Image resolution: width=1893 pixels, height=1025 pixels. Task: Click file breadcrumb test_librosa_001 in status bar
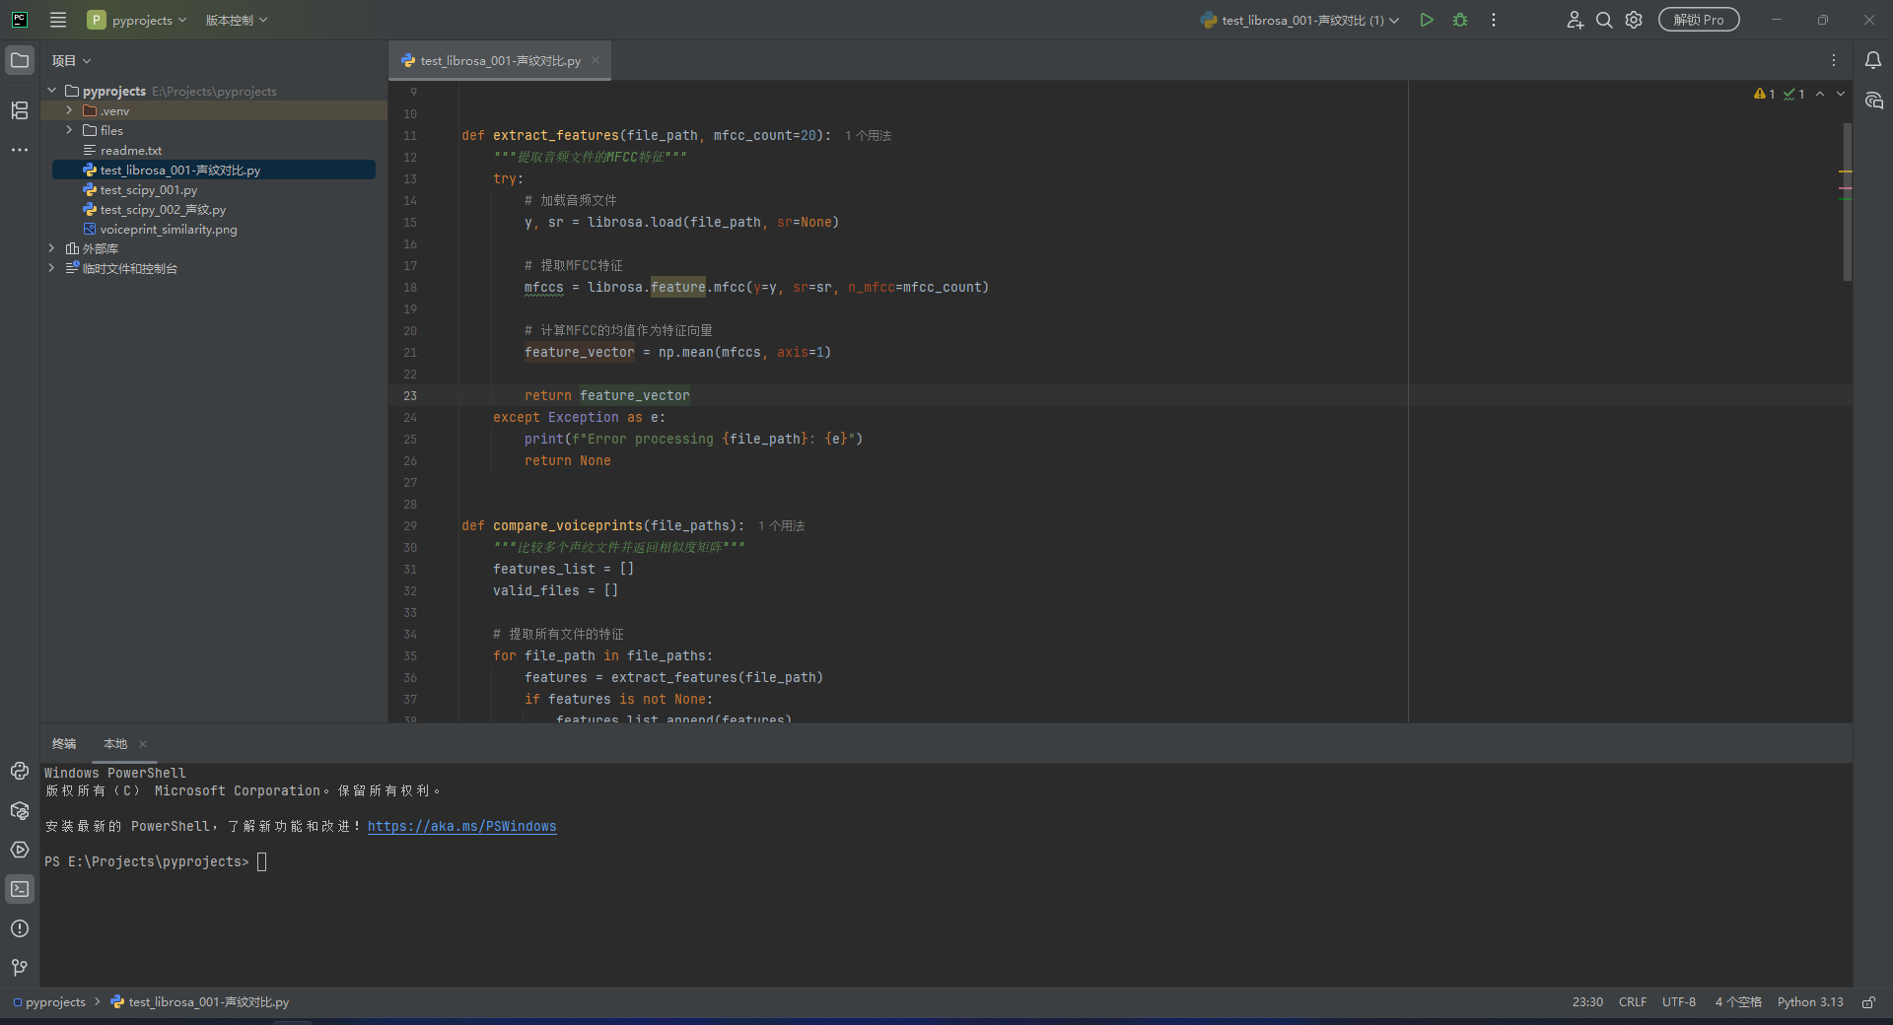[x=200, y=1002]
